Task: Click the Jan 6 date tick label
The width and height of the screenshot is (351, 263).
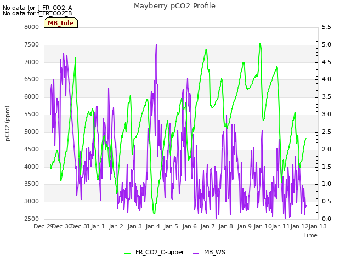Action: pos(189,227)
